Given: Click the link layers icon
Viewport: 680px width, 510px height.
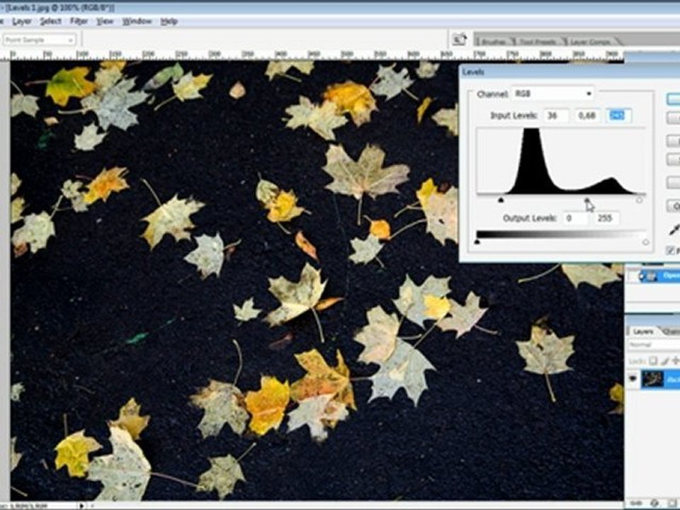Looking at the screenshot, I should [x=636, y=503].
